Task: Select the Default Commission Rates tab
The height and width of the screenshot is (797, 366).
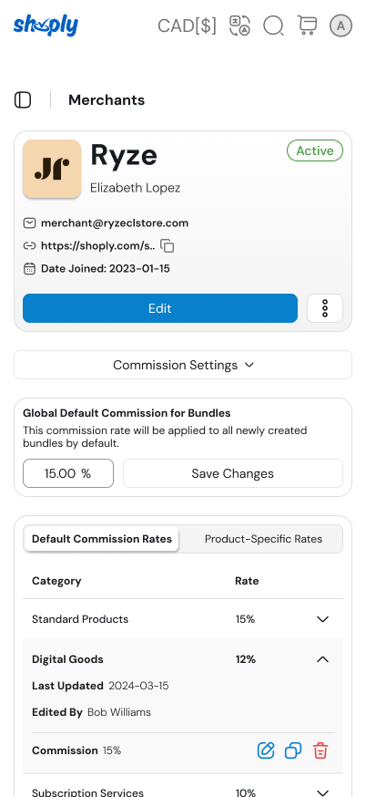Action: click(x=102, y=539)
